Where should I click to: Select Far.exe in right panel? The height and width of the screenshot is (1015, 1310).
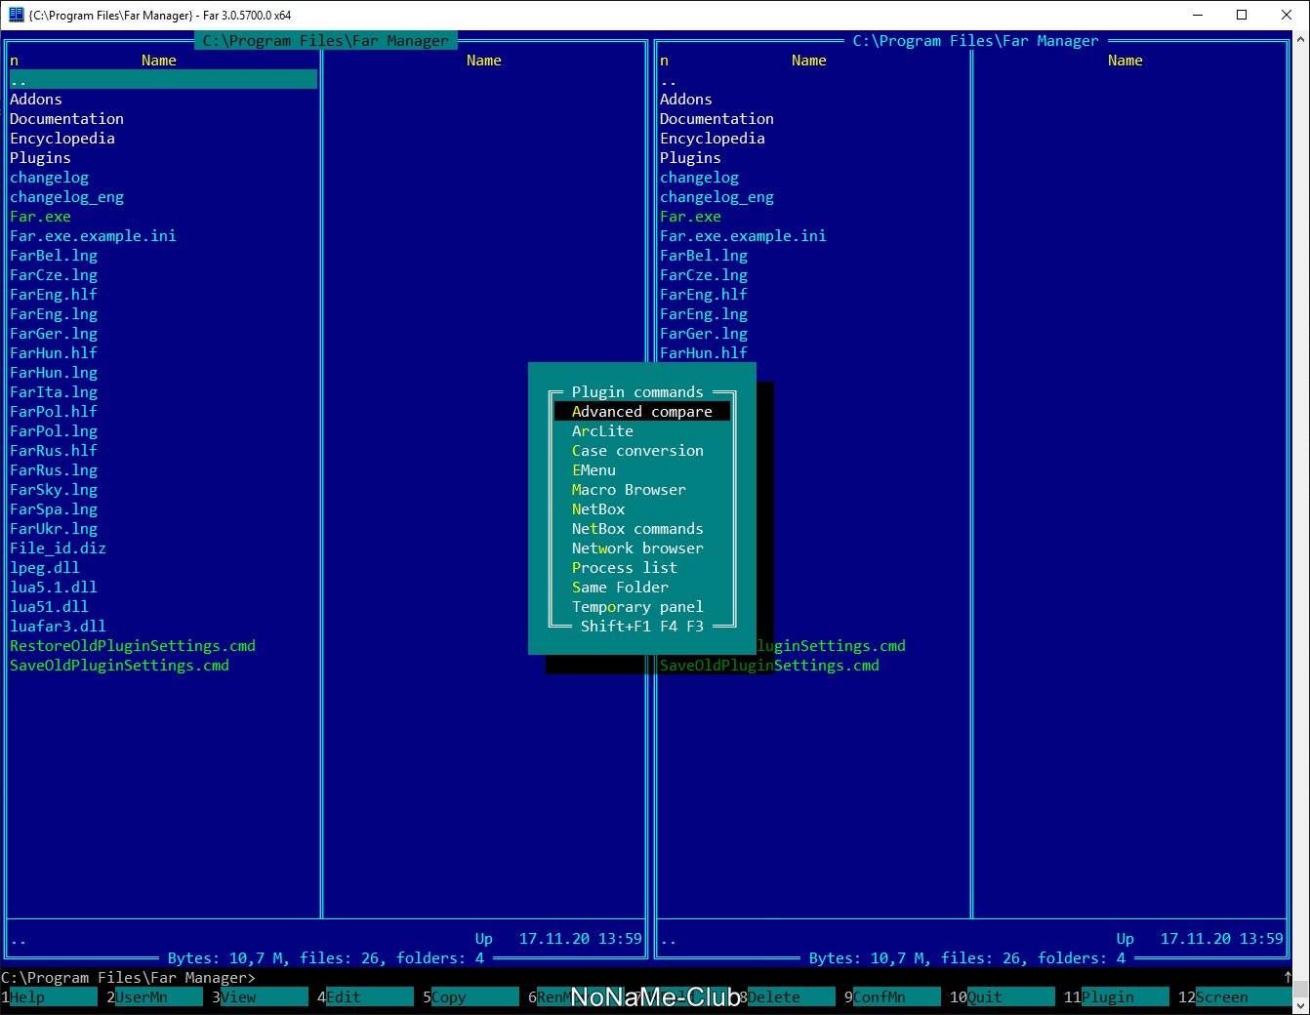pyautogui.click(x=690, y=217)
